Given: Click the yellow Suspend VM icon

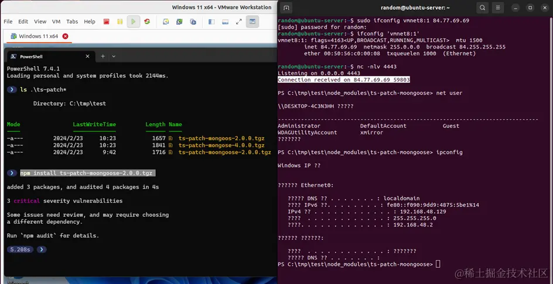Looking at the screenshot, I should pos(120,22).
